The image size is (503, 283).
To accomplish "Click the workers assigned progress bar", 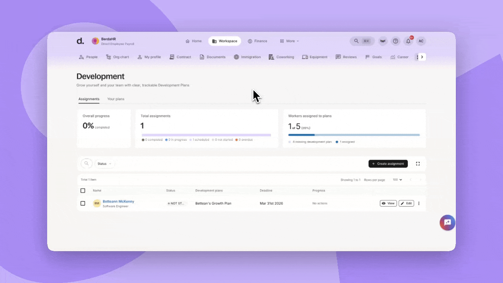I will click(354, 135).
